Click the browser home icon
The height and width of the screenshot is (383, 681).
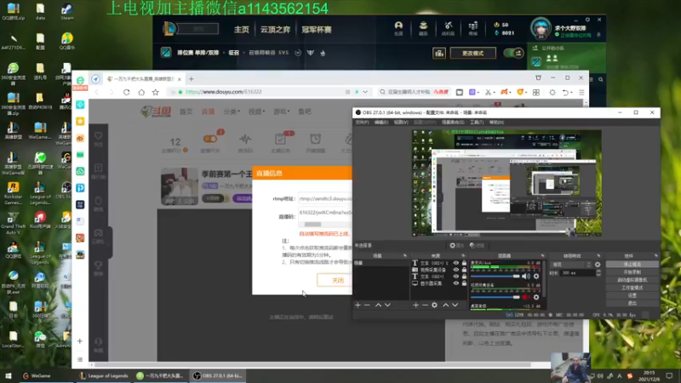141,92
